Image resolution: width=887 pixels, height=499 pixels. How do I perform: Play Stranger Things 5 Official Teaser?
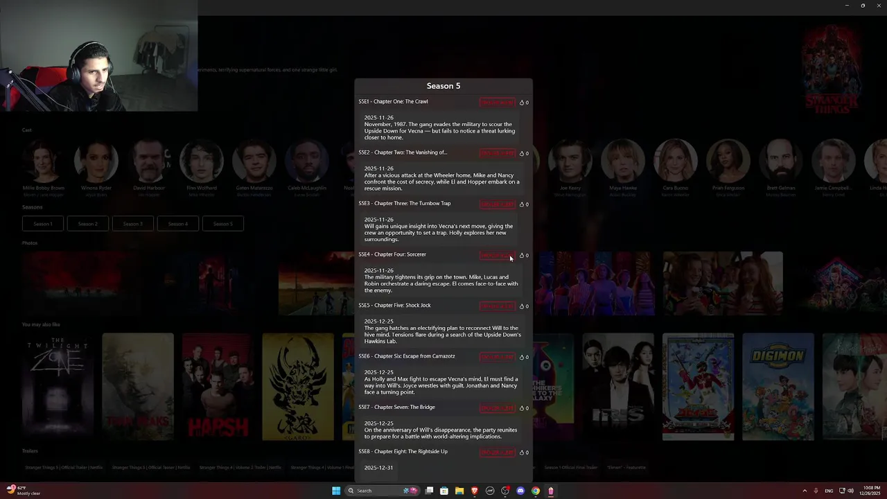[x=151, y=468]
